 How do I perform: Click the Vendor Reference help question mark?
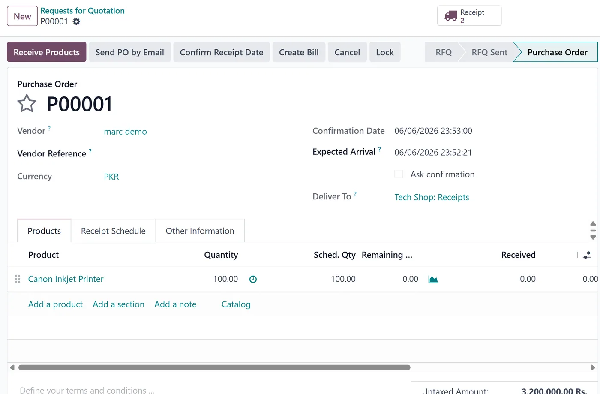click(90, 151)
